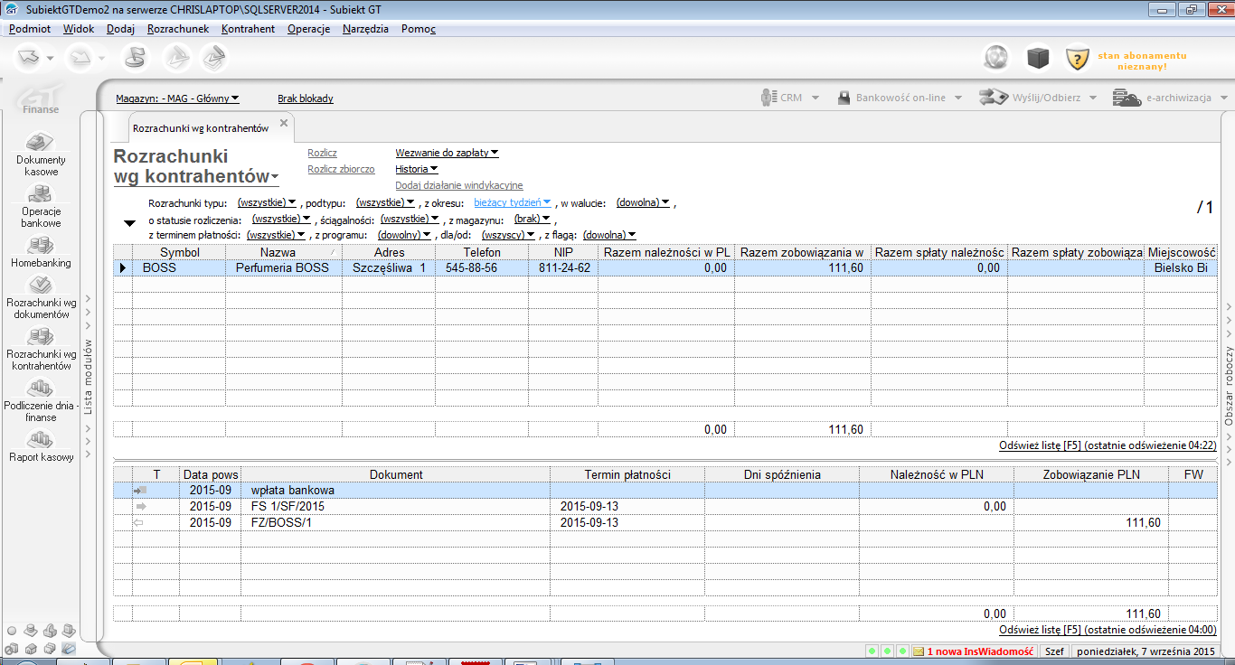Viewport: 1235px width, 665px height.
Task: Click the subscription shield question icon
Action: (1077, 59)
